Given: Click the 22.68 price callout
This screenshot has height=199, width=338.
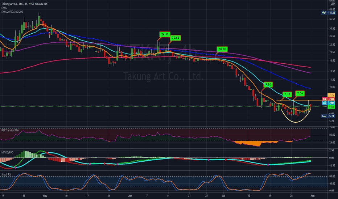Looking at the screenshot, I should click(175, 38).
